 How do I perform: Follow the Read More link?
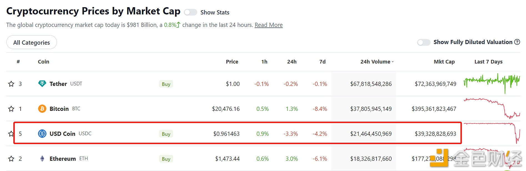tap(269, 25)
